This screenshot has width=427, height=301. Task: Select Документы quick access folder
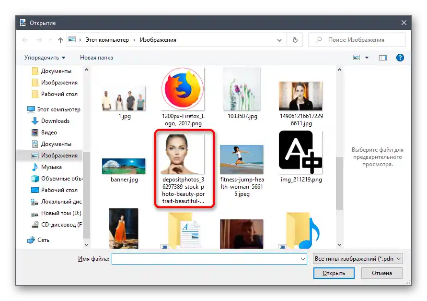click(x=52, y=71)
